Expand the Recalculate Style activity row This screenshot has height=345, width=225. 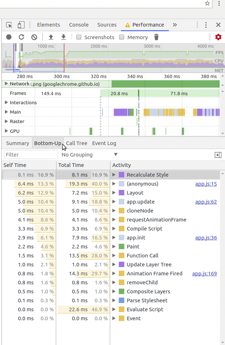click(114, 175)
